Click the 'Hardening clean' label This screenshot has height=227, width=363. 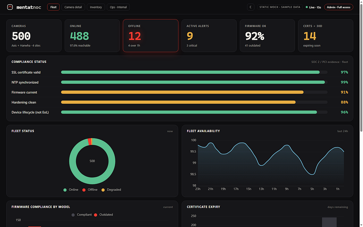[24, 102]
